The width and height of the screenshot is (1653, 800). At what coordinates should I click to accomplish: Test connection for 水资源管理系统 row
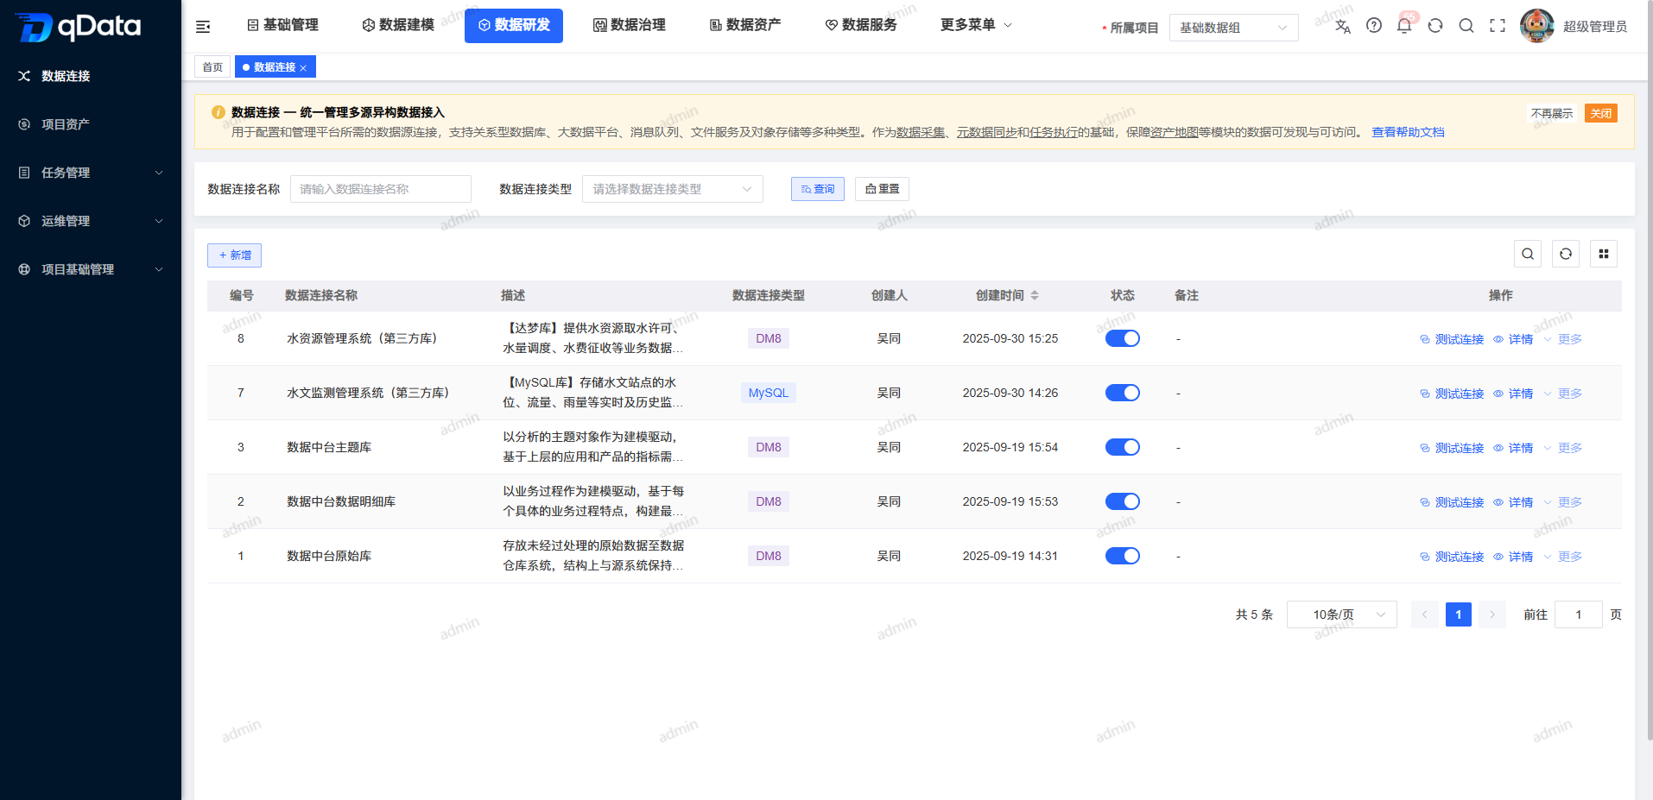1452,339
